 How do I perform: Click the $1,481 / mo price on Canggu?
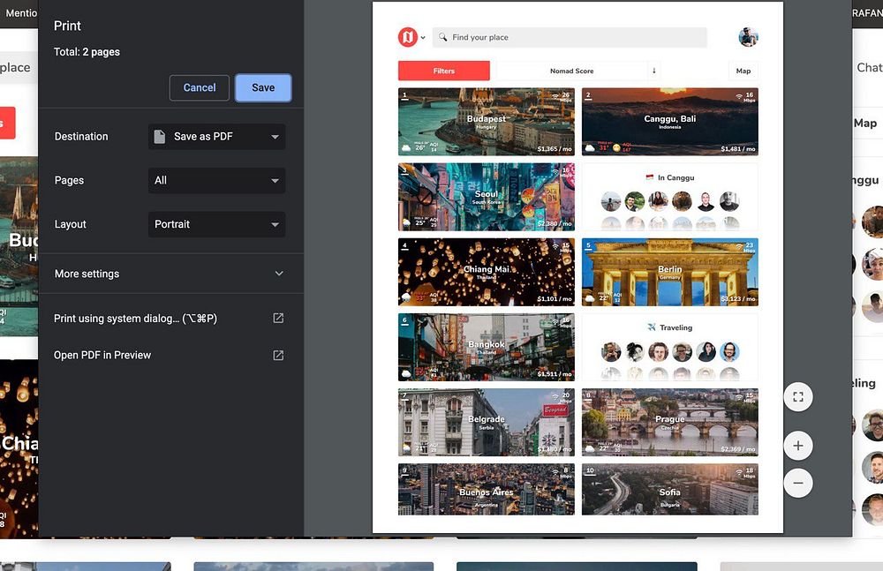[x=737, y=149]
